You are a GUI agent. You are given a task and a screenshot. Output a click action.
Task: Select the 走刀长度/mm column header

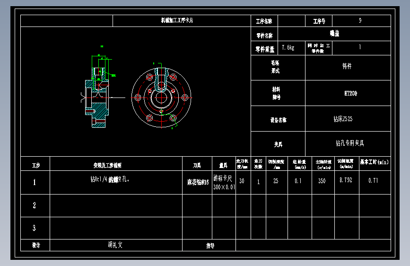pos(243,164)
